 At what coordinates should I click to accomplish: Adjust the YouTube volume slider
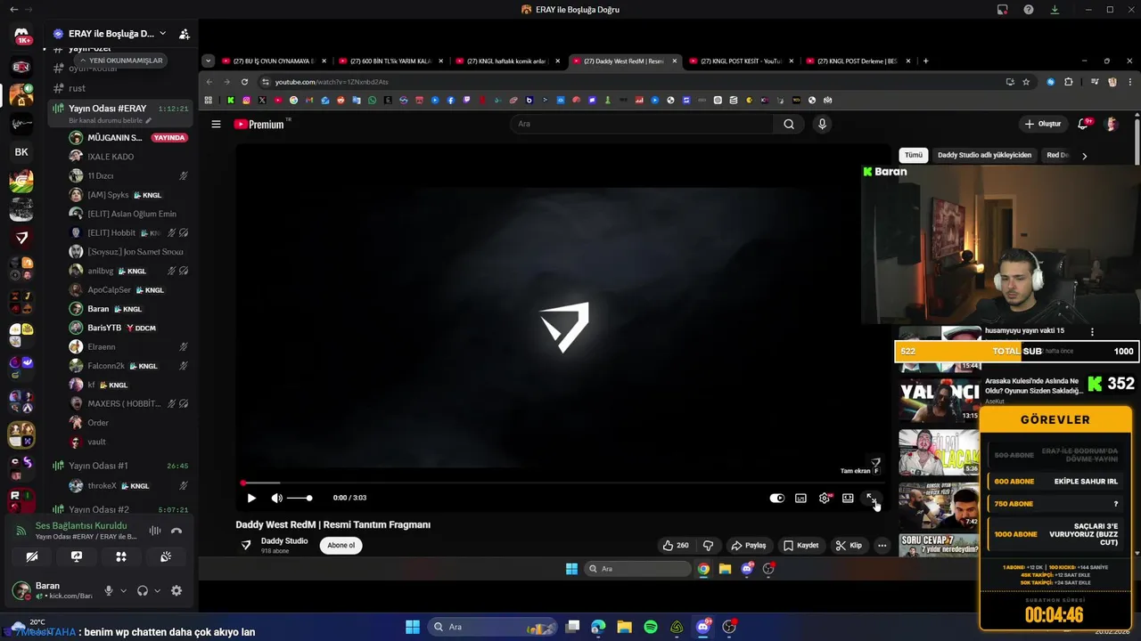point(299,498)
